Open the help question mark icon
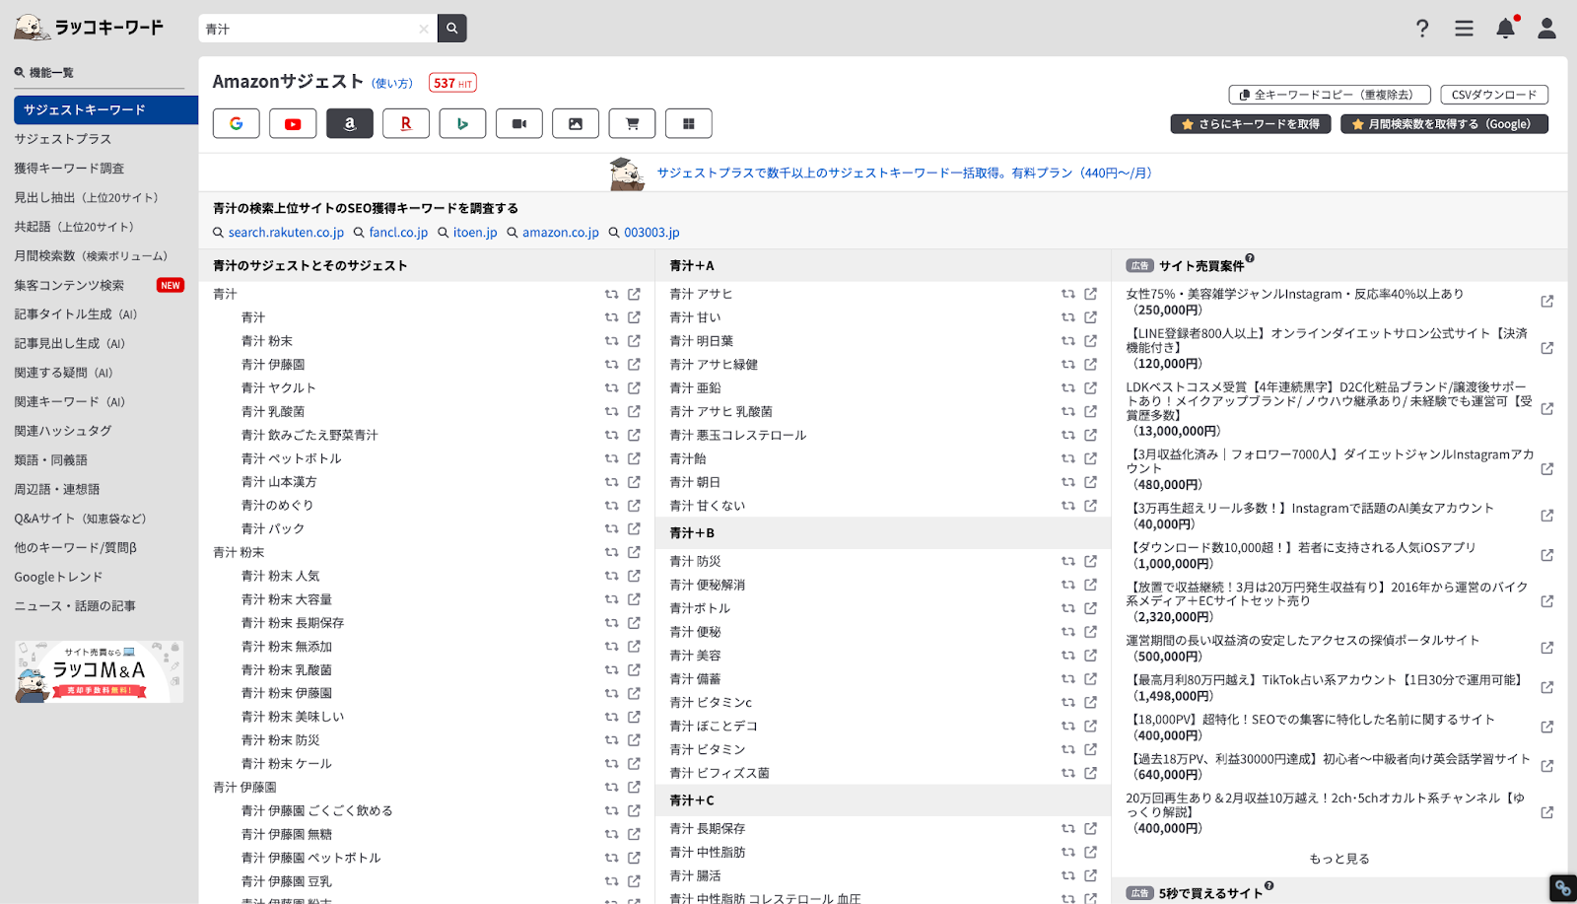 pyautogui.click(x=1422, y=29)
